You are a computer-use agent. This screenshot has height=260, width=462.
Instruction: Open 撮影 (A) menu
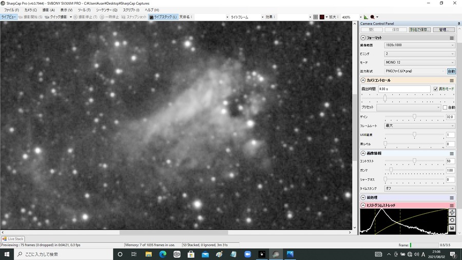(x=49, y=10)
